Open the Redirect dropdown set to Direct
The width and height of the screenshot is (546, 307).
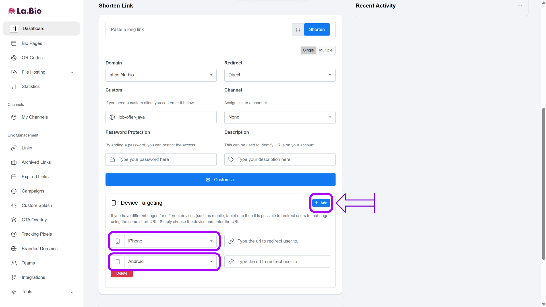280,75
